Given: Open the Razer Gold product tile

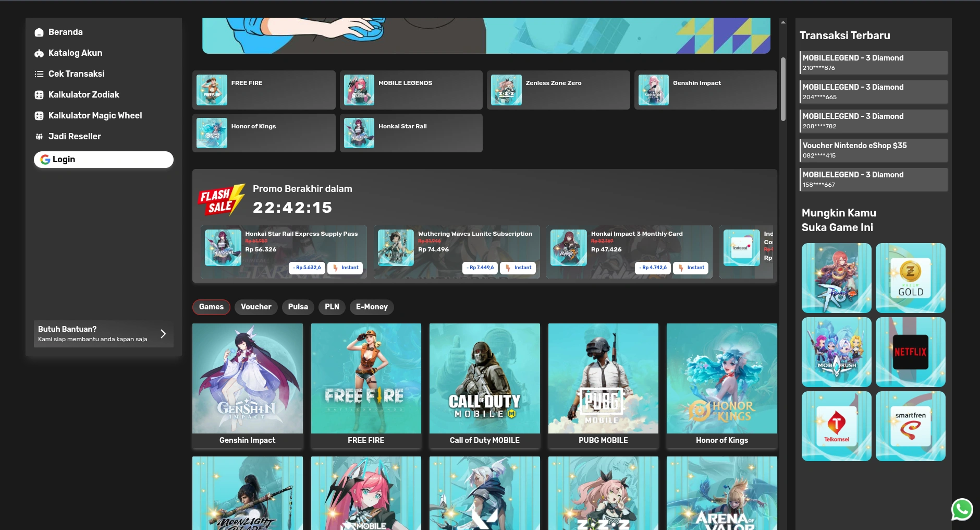Looking at the screenshot, I should pyautogui.click(x=910, y=278).
